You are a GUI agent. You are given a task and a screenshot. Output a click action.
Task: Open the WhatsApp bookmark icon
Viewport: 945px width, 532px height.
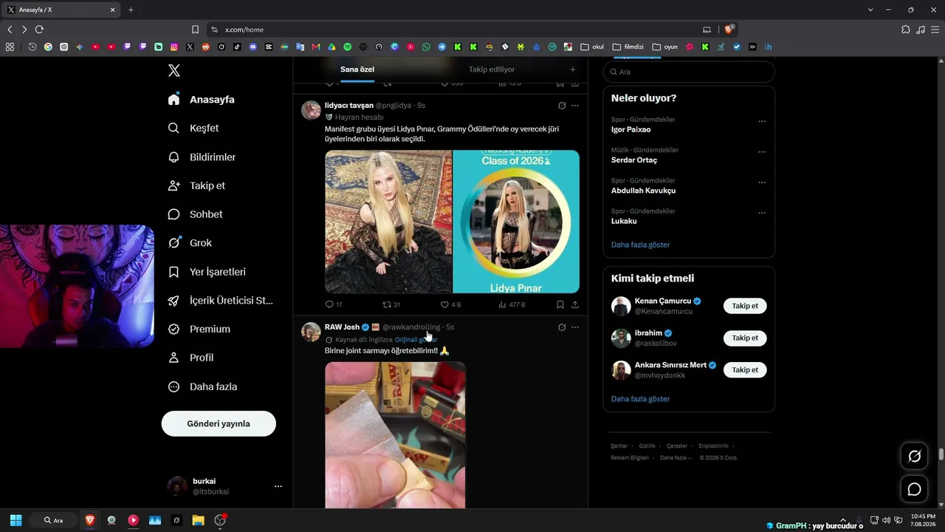[x=426, y=47]
